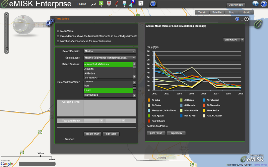Pan map right with navigator arrow
Screen dimensions: 268x167
[x=26, y=25]
